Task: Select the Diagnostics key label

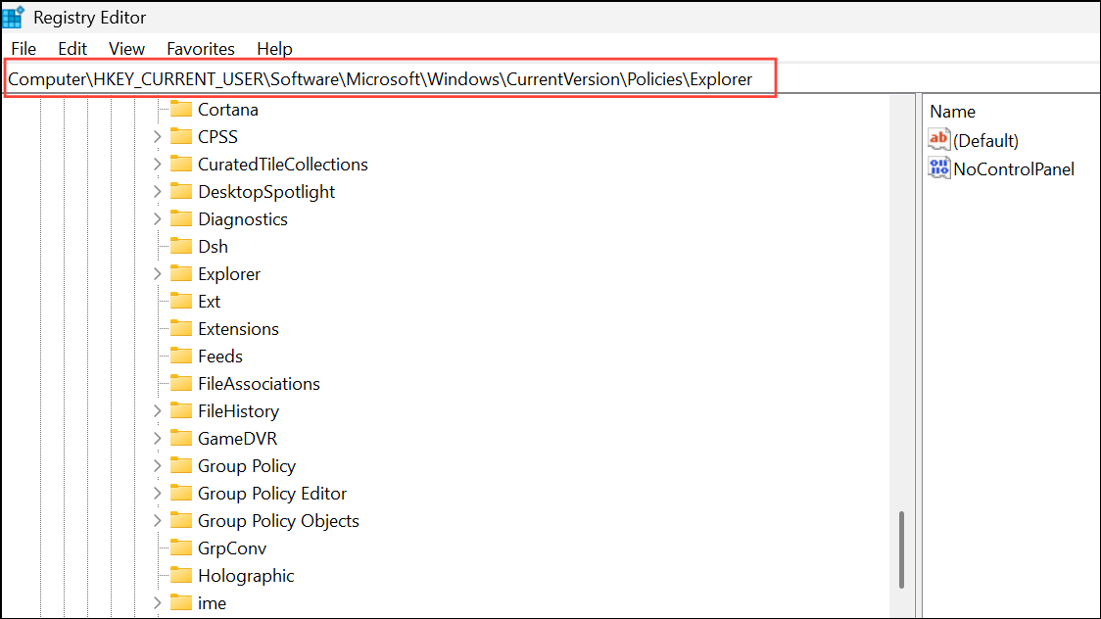Action: [243, 219]
